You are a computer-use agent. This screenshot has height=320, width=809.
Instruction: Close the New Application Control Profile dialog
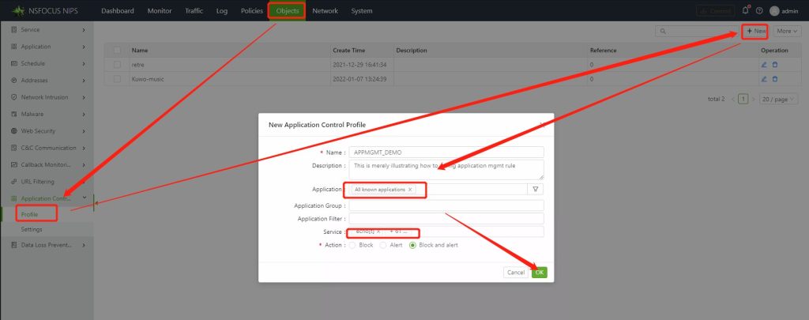[542, 124]
